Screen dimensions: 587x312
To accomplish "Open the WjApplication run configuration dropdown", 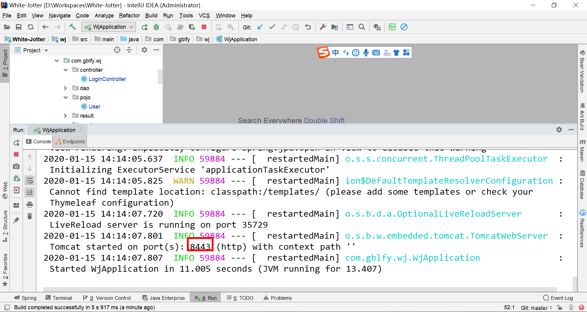I will tap(109, 27).
